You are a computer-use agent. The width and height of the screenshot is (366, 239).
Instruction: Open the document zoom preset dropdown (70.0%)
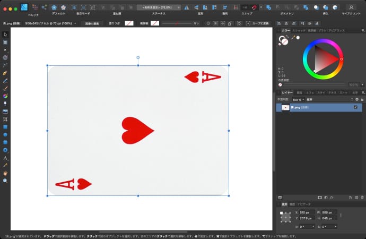(x=179, y=7)
